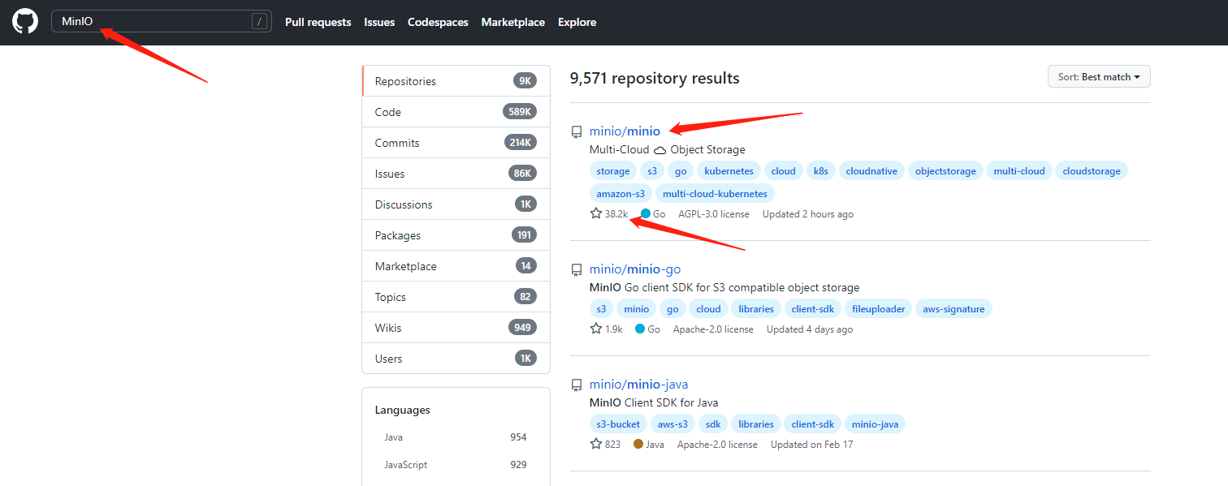Click the star icon showing 1.9k
The width and height of the screenshot is (1228, 486).
click(x=596, y=329)
